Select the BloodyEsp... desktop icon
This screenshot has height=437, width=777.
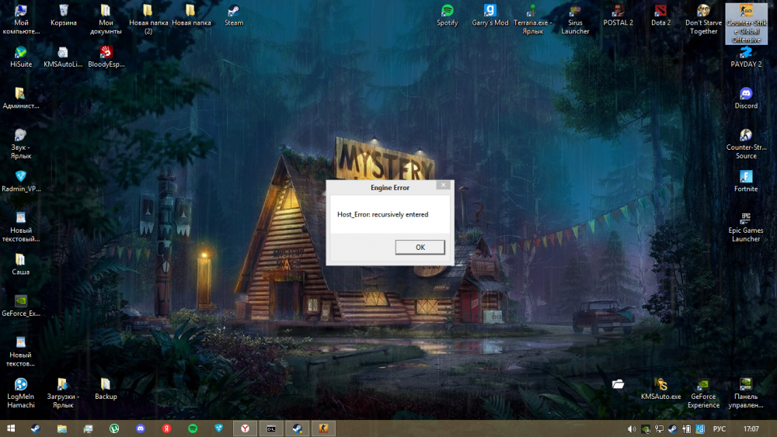(x=106, y=57)
